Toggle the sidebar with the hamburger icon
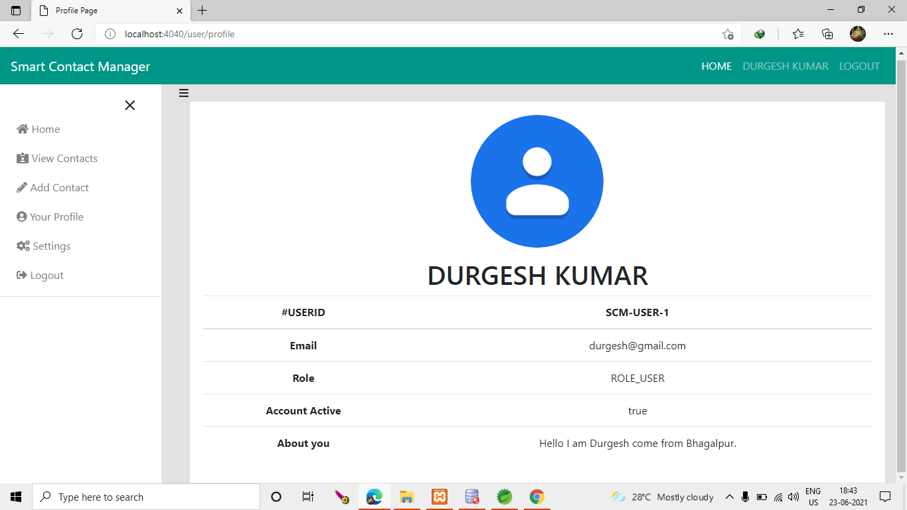Viewport: 907px width, 510px height. (183, 93)
